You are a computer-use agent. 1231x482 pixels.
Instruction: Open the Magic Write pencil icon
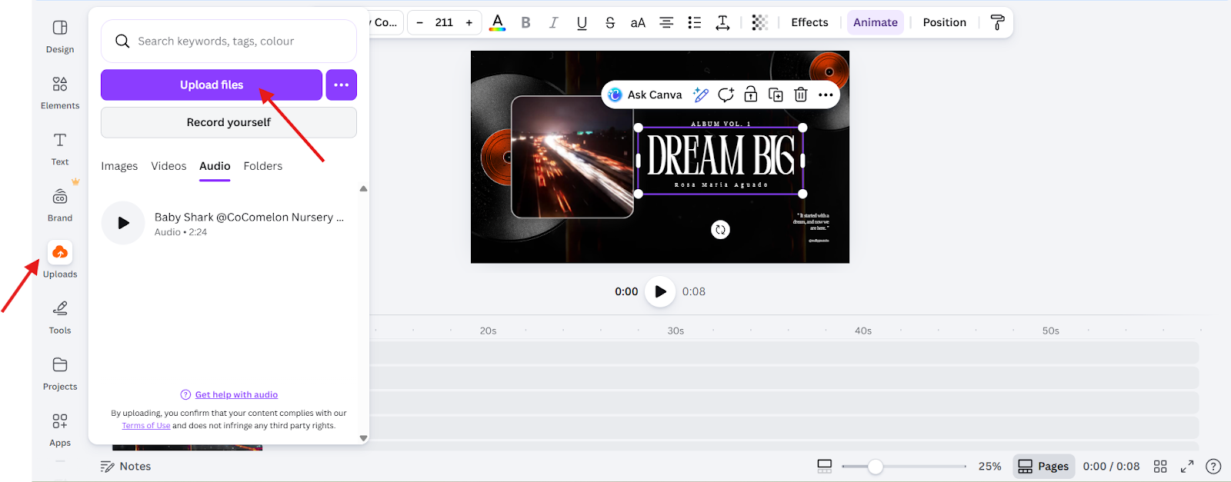[700, 95]
